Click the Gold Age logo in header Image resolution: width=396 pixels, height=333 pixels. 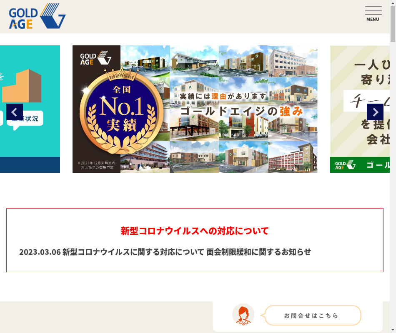click(x=37, y=16)
